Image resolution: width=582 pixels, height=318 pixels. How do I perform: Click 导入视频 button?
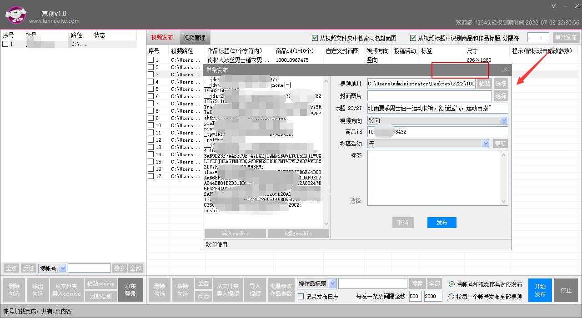pyautogui.click(x=255, y=290)
